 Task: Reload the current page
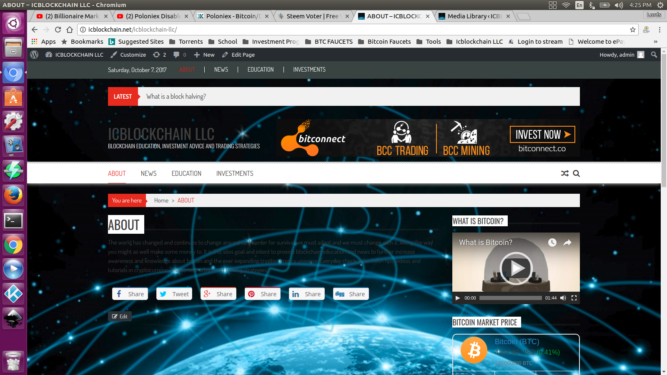point(58,30)
